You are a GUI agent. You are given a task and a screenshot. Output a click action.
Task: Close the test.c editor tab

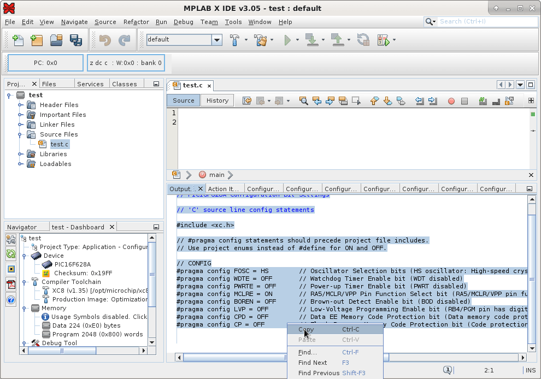pyautogui.click(x=209, y=86)
